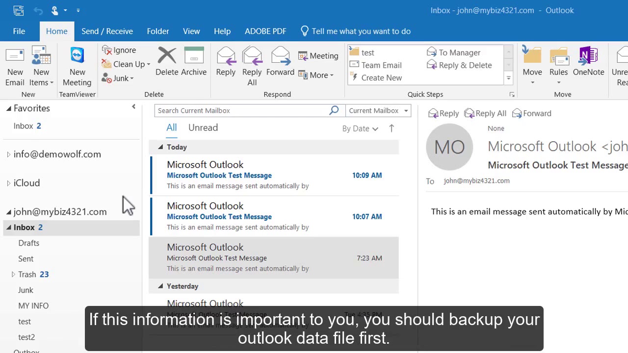Click the search magnifier icon
628x353 pixels.
pos(334,110)
